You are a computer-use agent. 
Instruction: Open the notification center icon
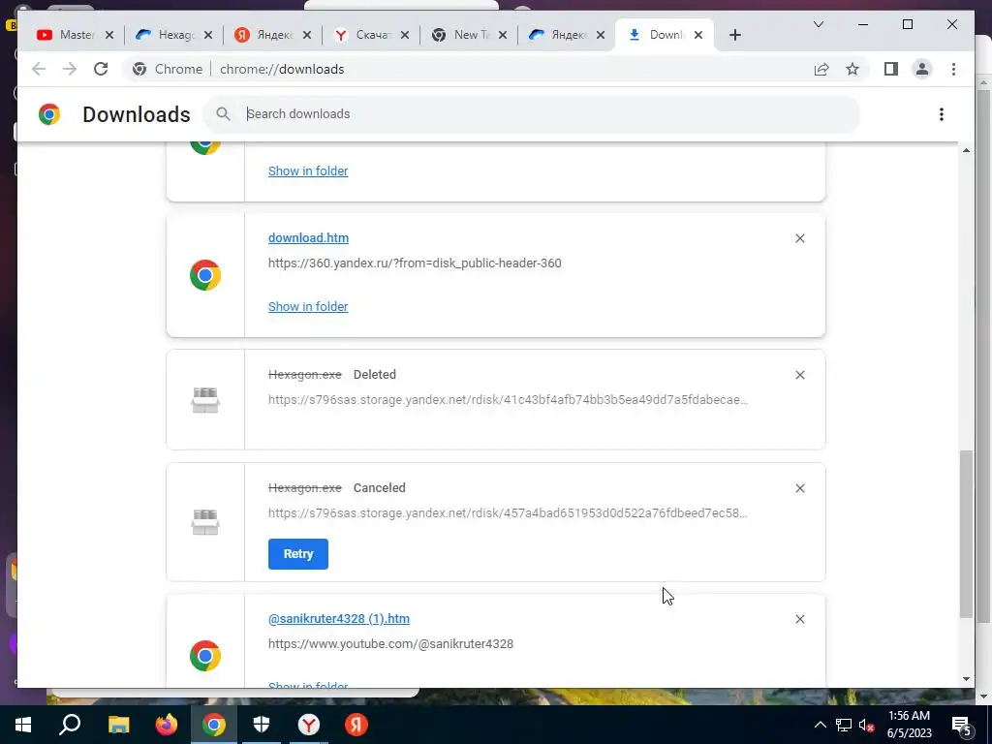tap(961, 726)
